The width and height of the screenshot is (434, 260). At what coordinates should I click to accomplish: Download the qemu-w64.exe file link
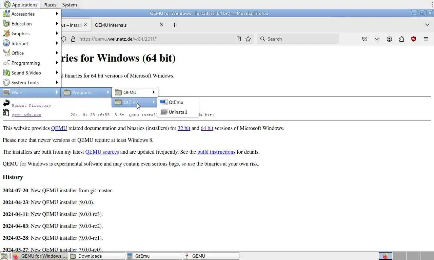point(26,115)
